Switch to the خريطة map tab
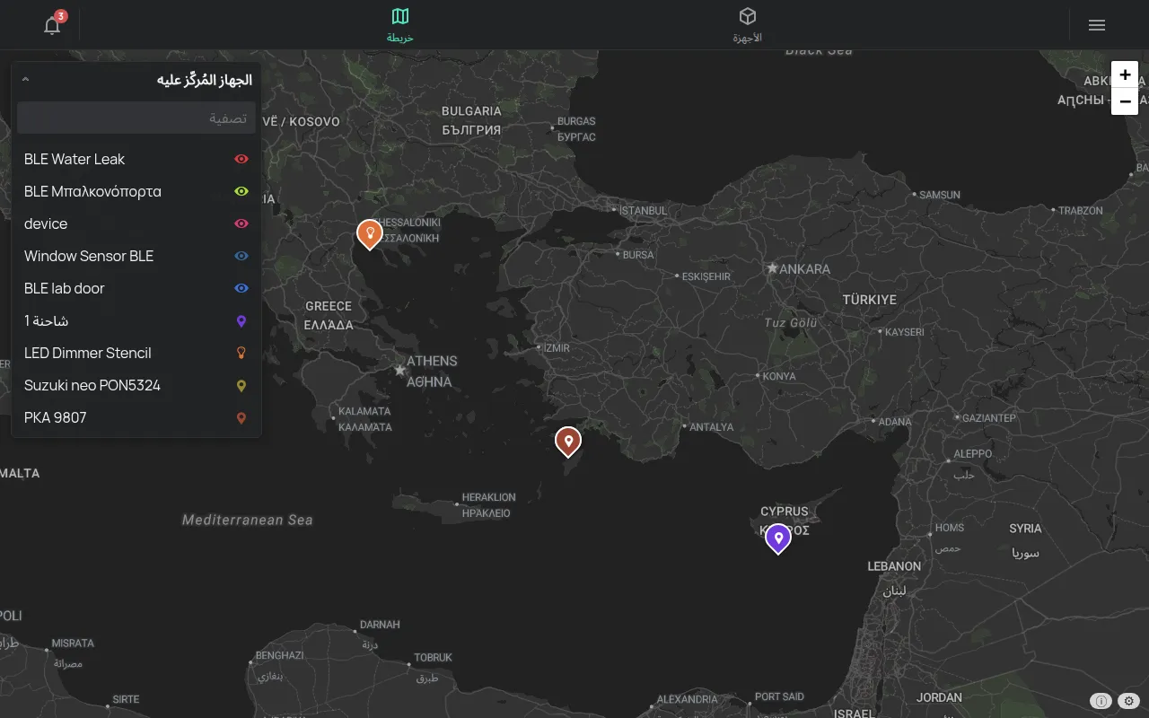 click(x=400, y=25)
